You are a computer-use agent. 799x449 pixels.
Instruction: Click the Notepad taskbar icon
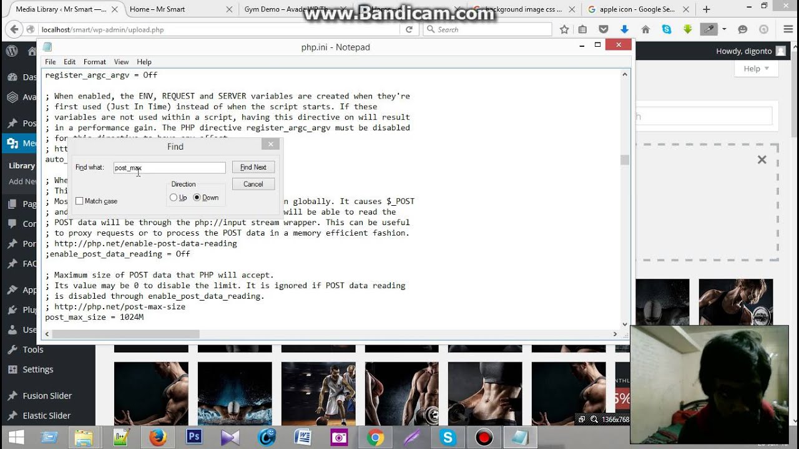pos(520,438)
